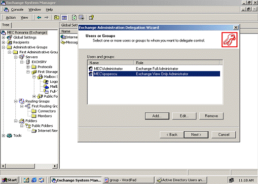Launch Internet Explorer from quick launch
Viewport: 258px width, 184px height.
pos(34,180)
